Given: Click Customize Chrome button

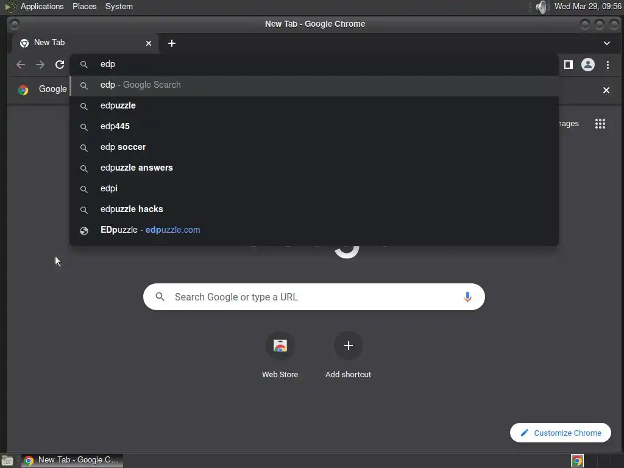Looking at the screenshot, I should [561, 433].
